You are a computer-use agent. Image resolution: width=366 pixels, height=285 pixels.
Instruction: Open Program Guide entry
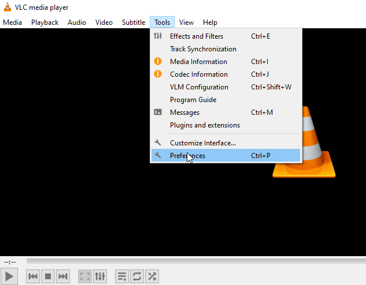(x=225, y=100)
